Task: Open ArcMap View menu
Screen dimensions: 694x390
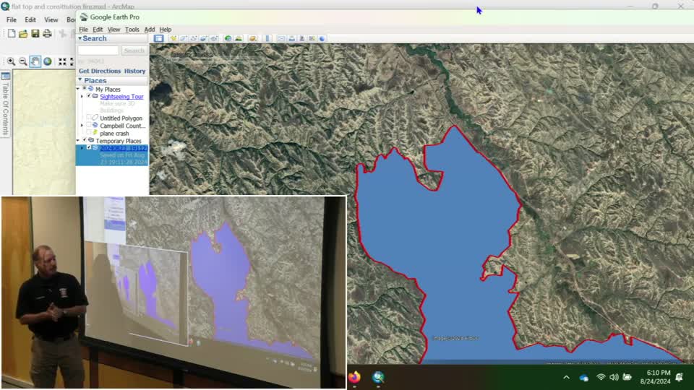Action: coord(51,19)
